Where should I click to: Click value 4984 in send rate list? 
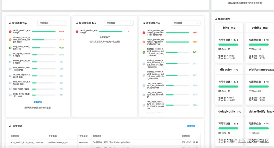(x=61, y=32)
